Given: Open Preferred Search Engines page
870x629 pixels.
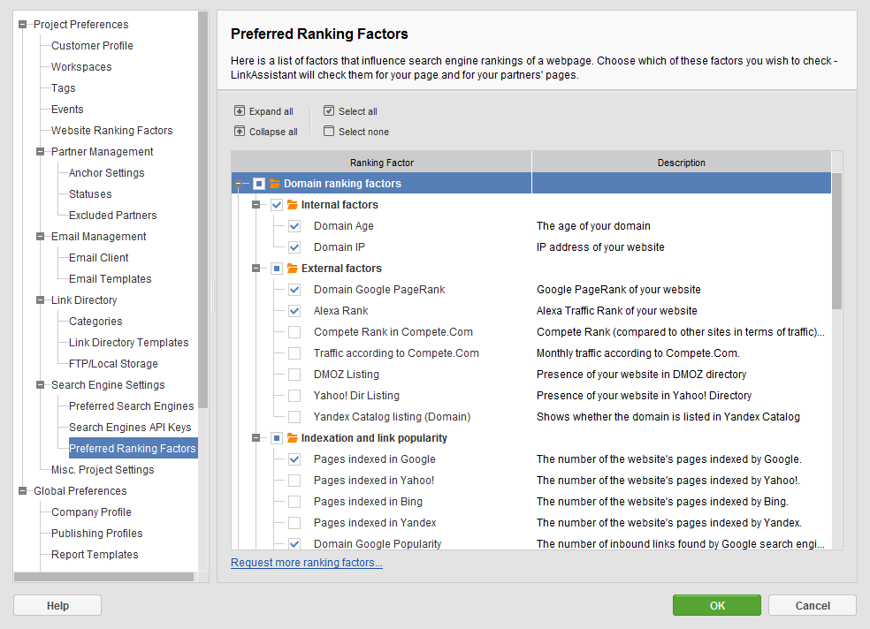Looking at the screenshot, I should click(x=132, y=405).
